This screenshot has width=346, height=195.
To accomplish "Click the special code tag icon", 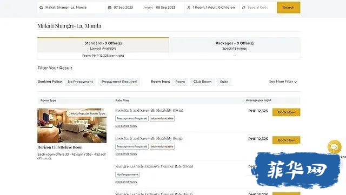I will point(244,8).
